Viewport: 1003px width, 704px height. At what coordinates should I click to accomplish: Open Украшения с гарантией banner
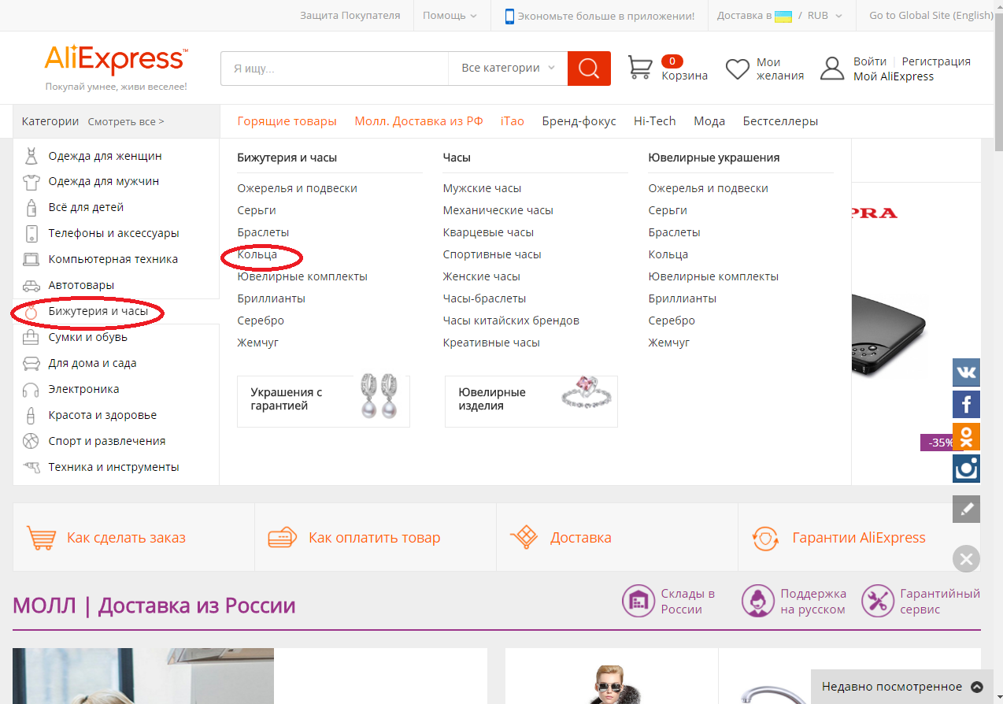pos(324,401)
